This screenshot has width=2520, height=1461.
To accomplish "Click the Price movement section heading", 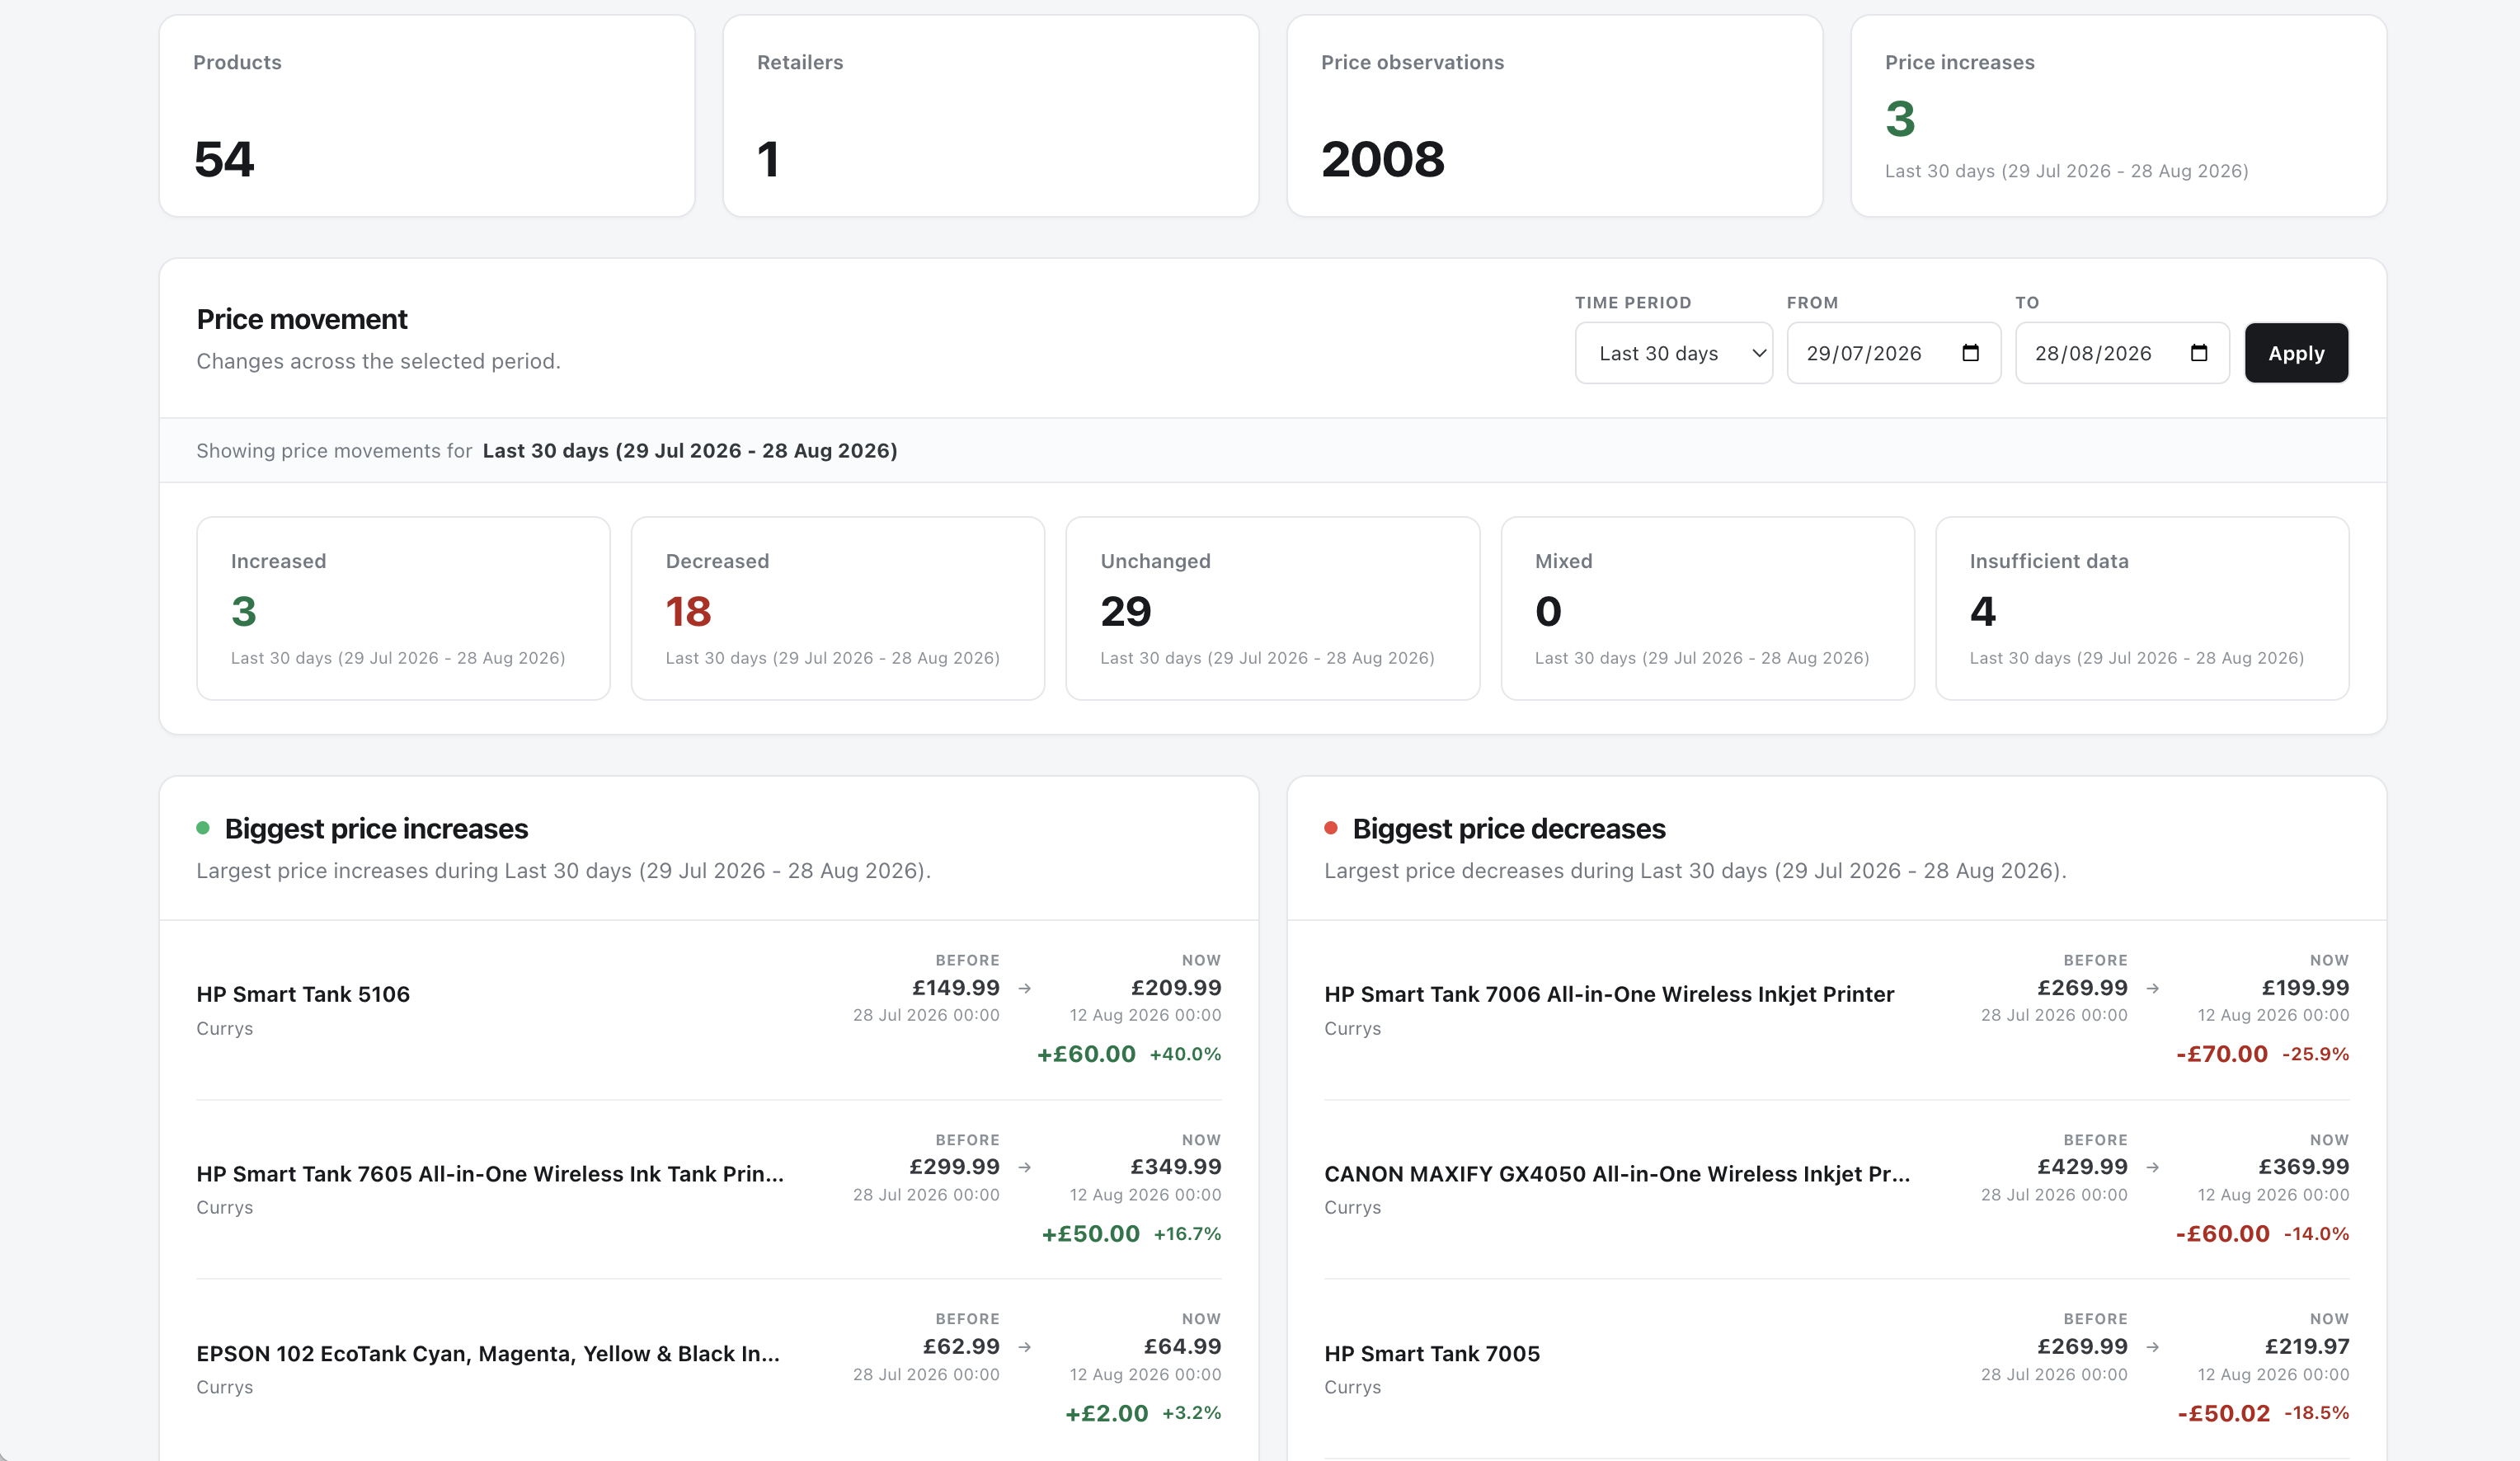I will coord(302,319).
